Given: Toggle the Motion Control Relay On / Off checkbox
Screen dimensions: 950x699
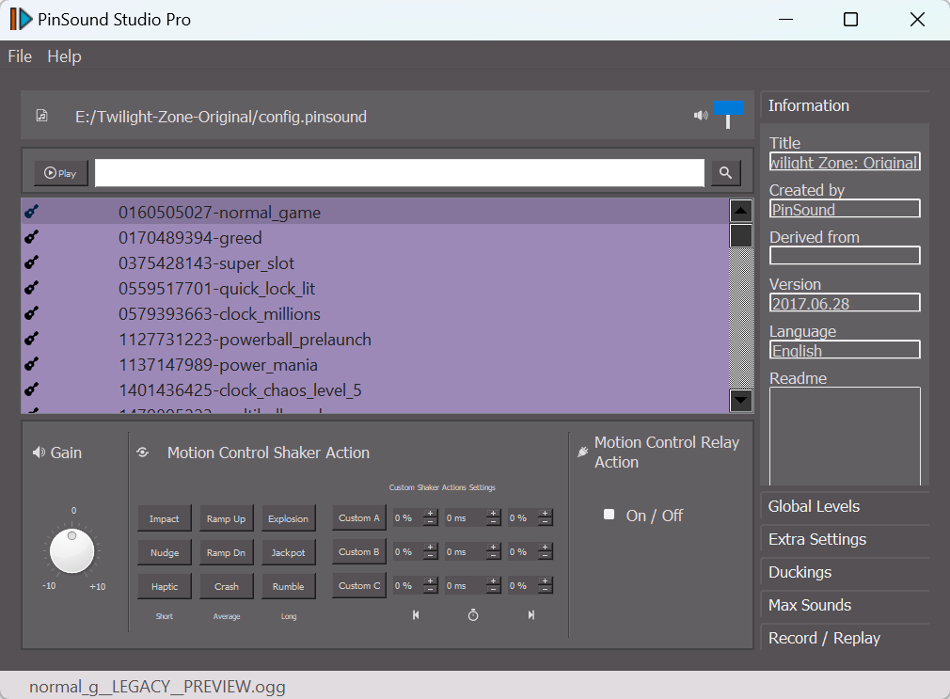Looking at the screenshot, I should coord(609,515).
